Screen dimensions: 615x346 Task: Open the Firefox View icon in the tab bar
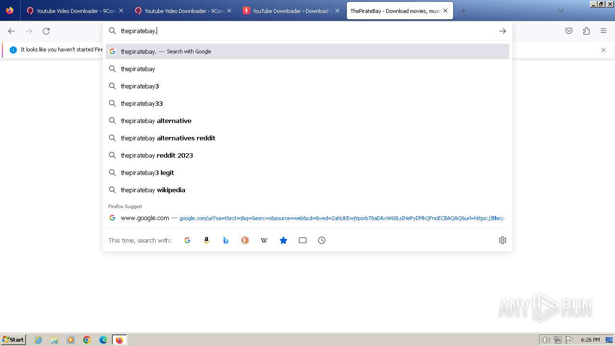click(x=10, y=11)
